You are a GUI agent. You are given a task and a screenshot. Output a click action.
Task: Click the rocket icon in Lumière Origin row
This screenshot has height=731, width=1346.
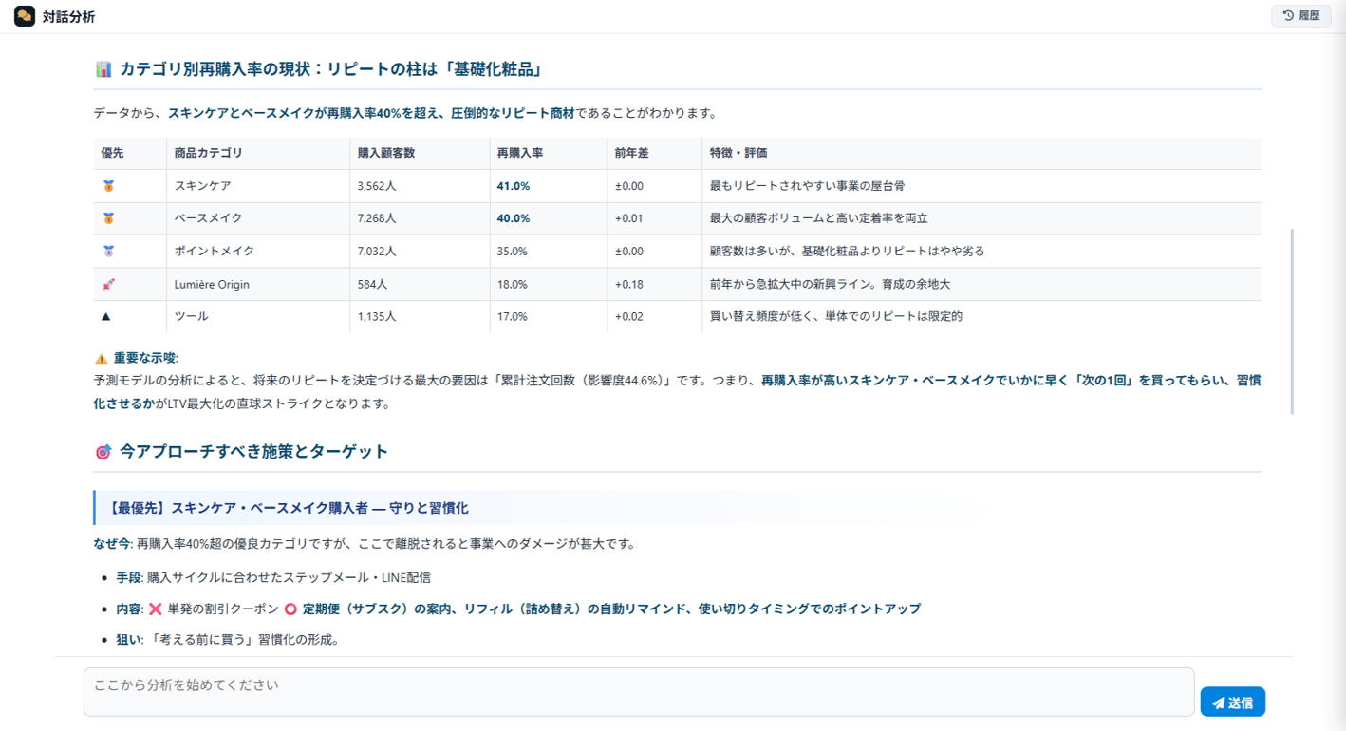click(108, 284)
